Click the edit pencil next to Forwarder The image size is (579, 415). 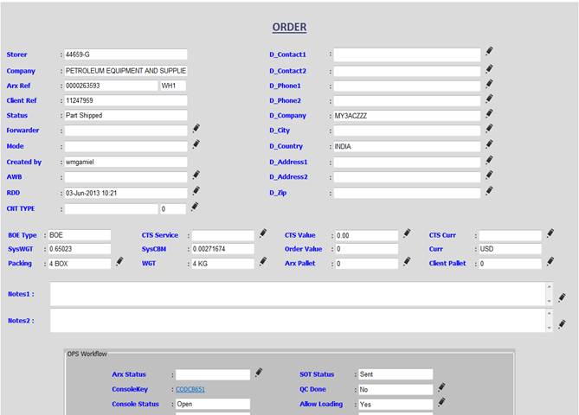pos(196,128)
